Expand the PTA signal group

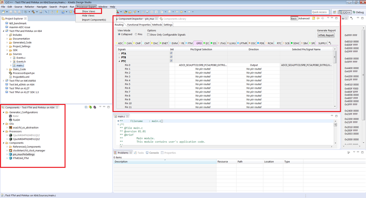(x=119, y=54)
